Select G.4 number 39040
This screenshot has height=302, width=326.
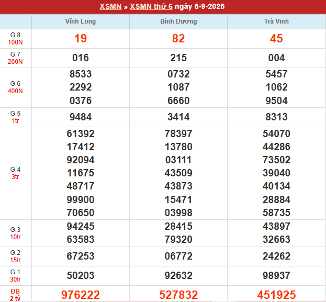(x=276, y=173)
